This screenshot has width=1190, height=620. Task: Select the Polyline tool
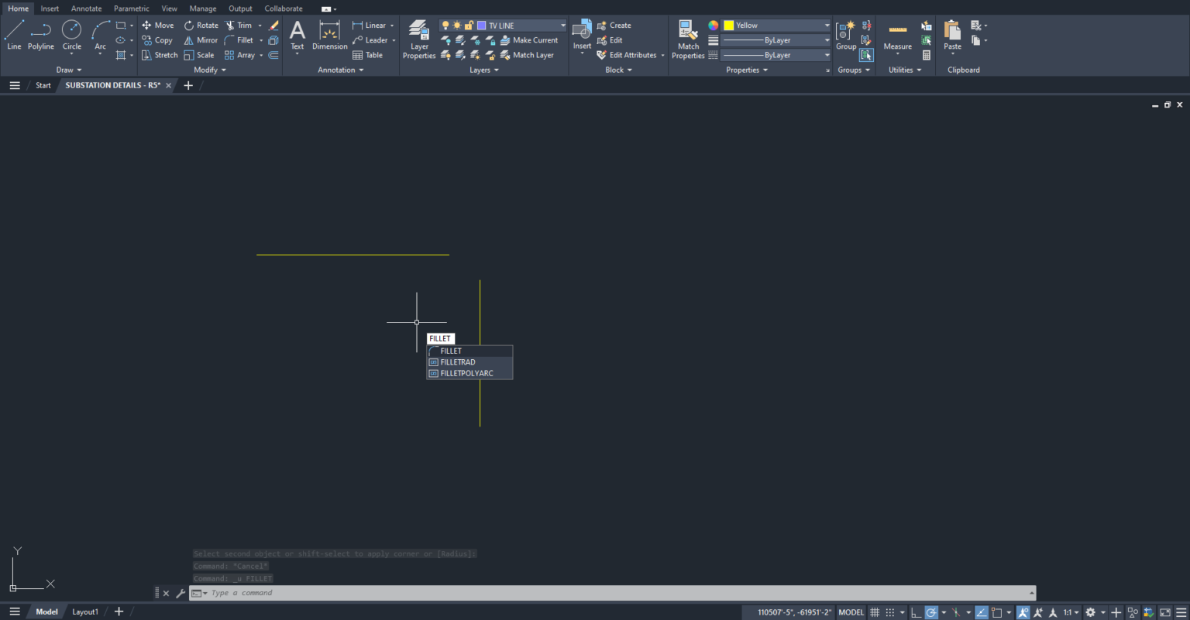40,35
